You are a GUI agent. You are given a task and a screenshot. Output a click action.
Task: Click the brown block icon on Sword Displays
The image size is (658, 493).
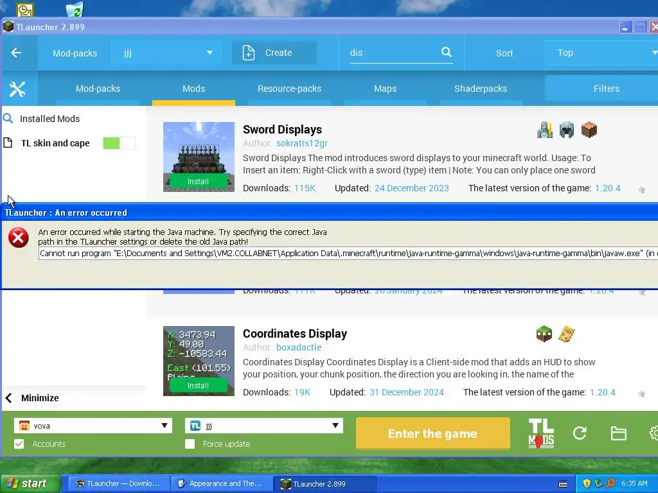pyautogui.click(x=589, y=130)
